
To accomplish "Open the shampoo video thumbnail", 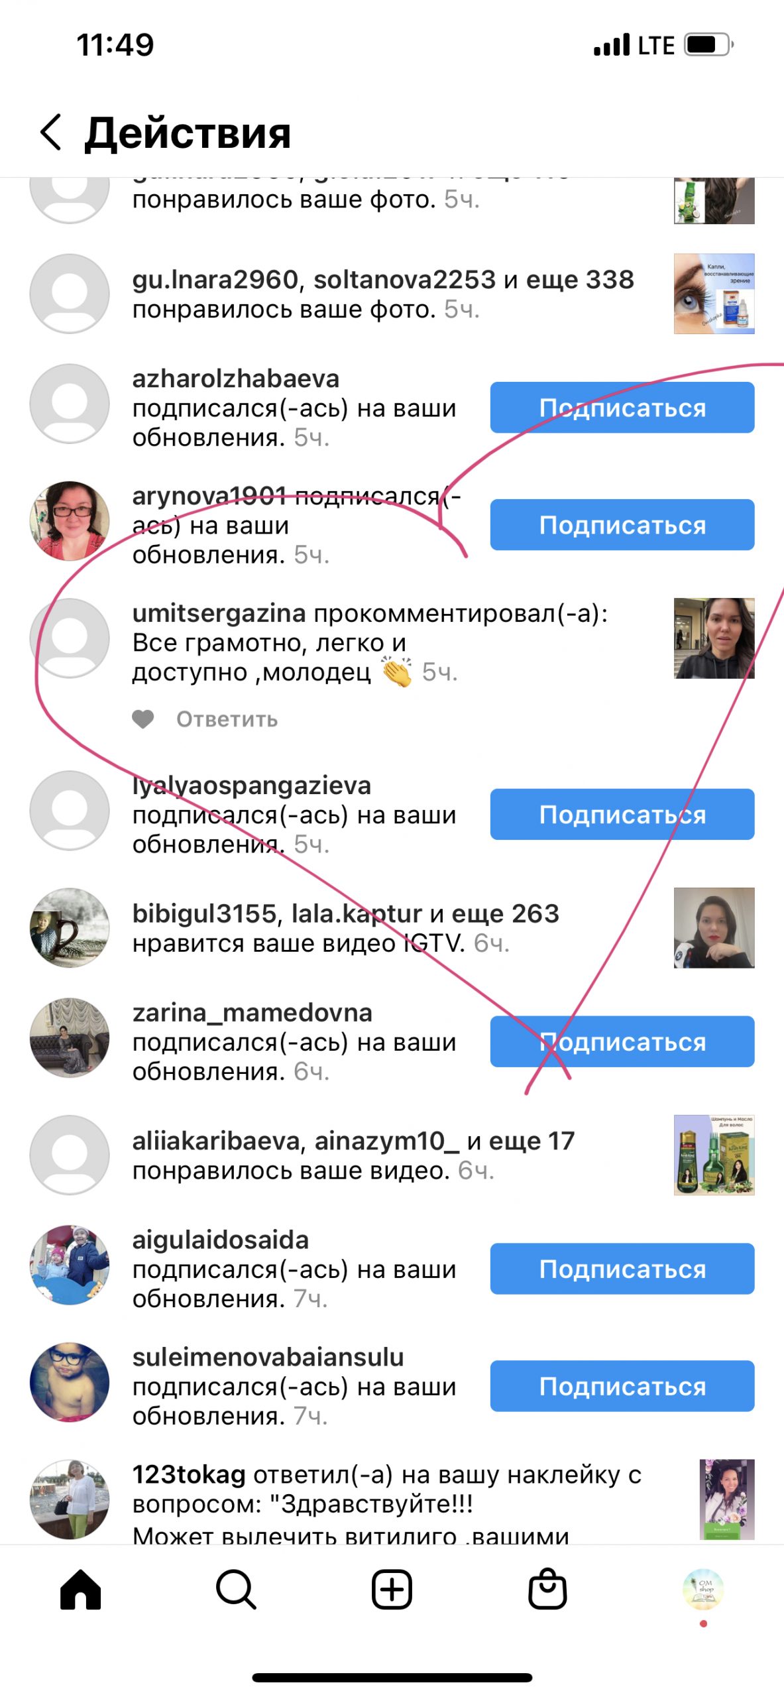I will [714, 1155].
